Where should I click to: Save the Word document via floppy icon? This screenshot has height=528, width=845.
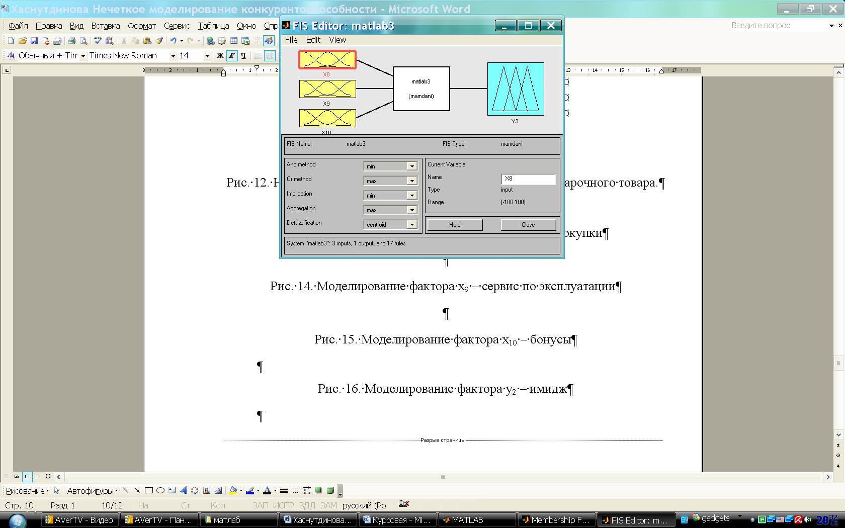click(34, 41)
